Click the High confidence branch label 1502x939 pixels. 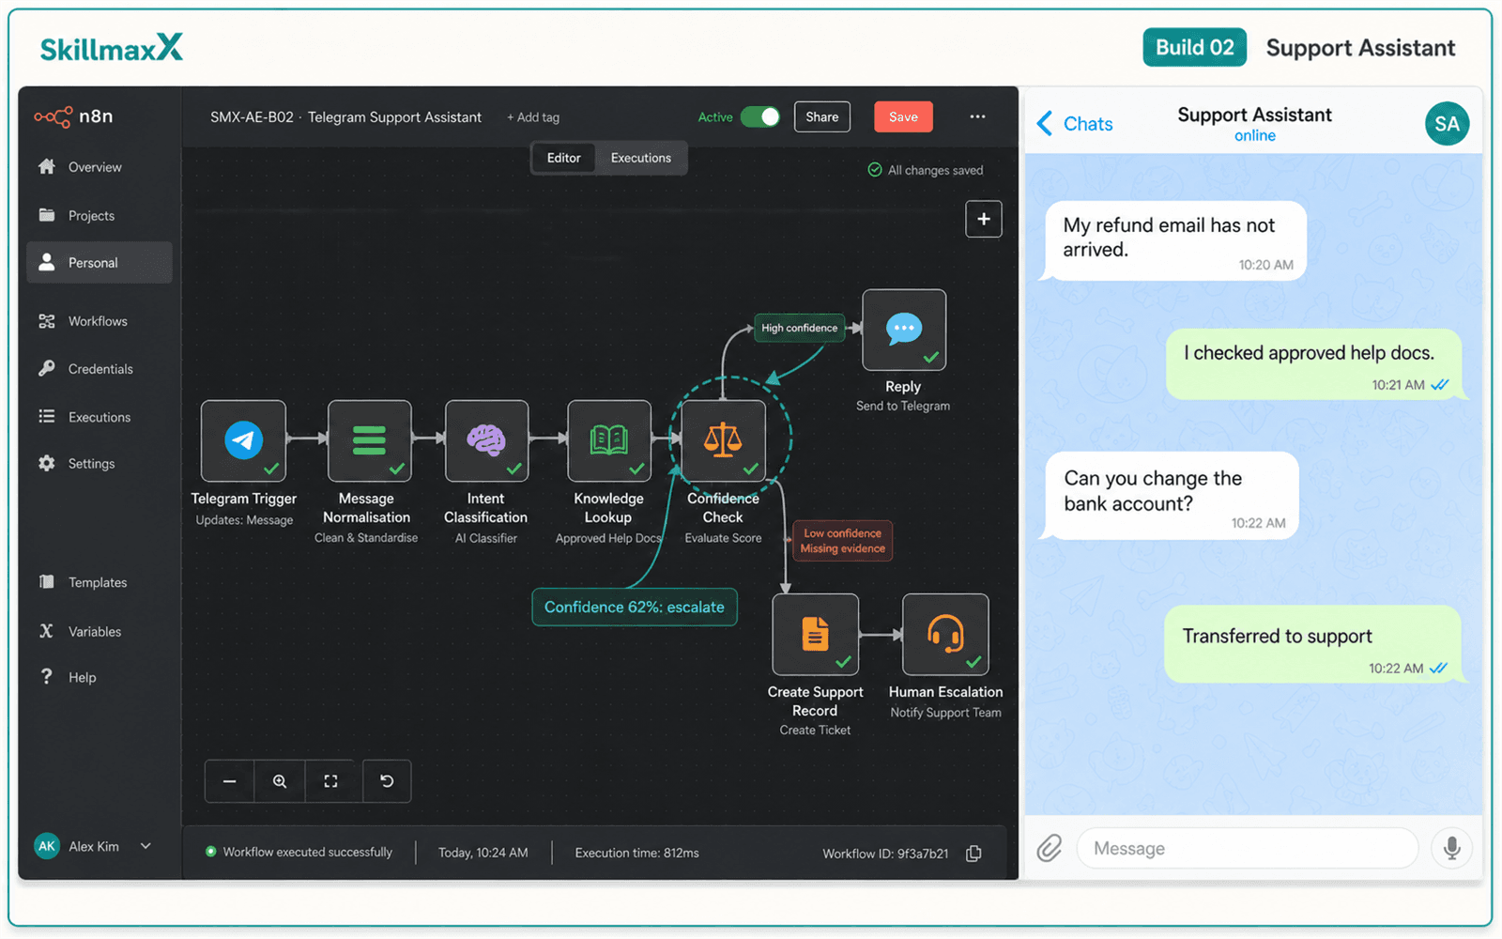click(800, 328)
